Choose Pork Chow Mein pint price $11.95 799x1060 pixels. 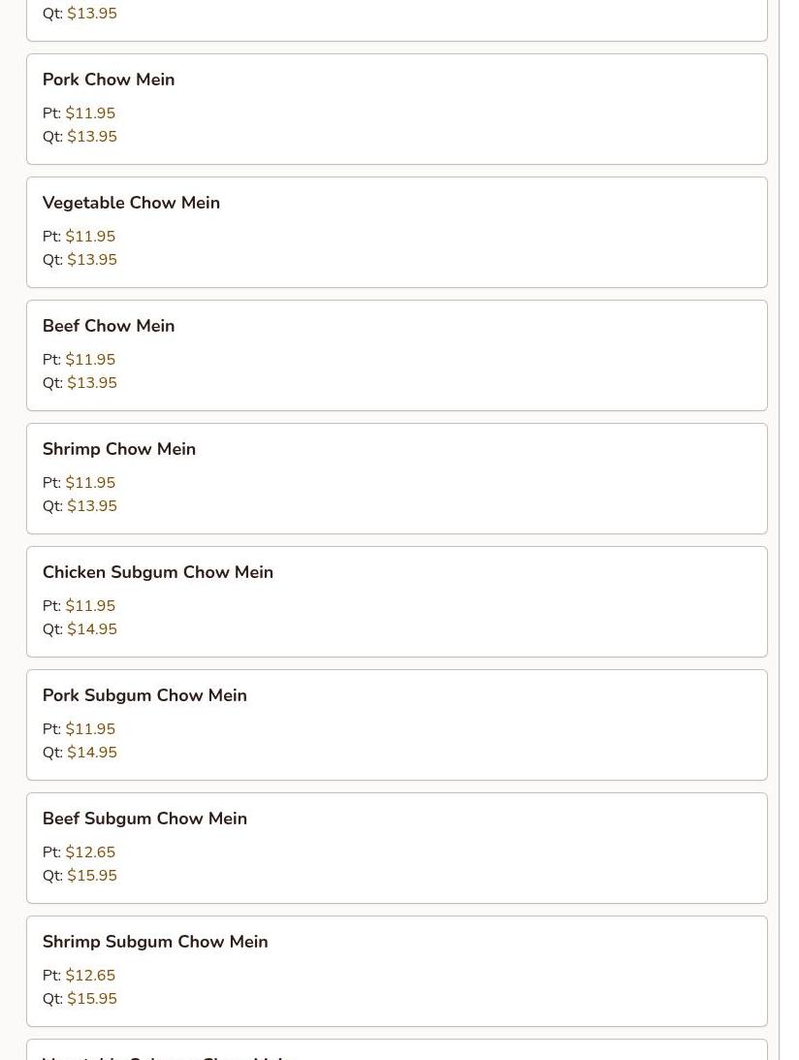pyautogui.click(x=90, y=112)
